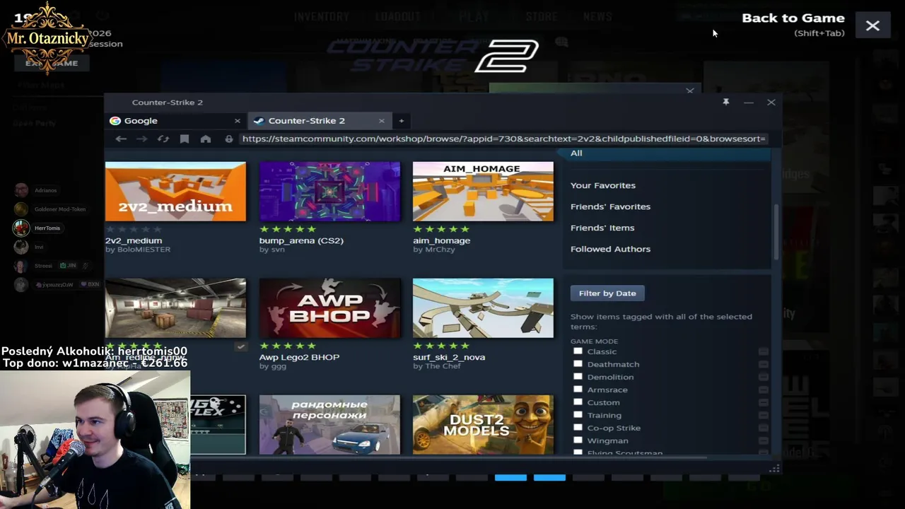Screen dimensions: 905x509
Task: Click the exclude minus icon for Deathmatch
Action: (x=764, y=364)
